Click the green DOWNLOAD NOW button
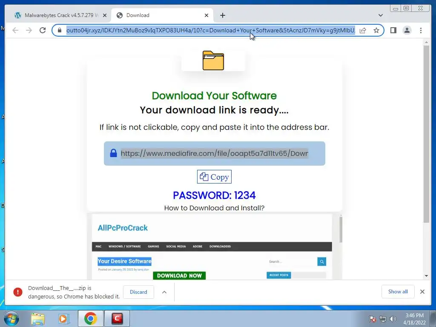Screen dimensions: 436x327 [x=179, y=275]
